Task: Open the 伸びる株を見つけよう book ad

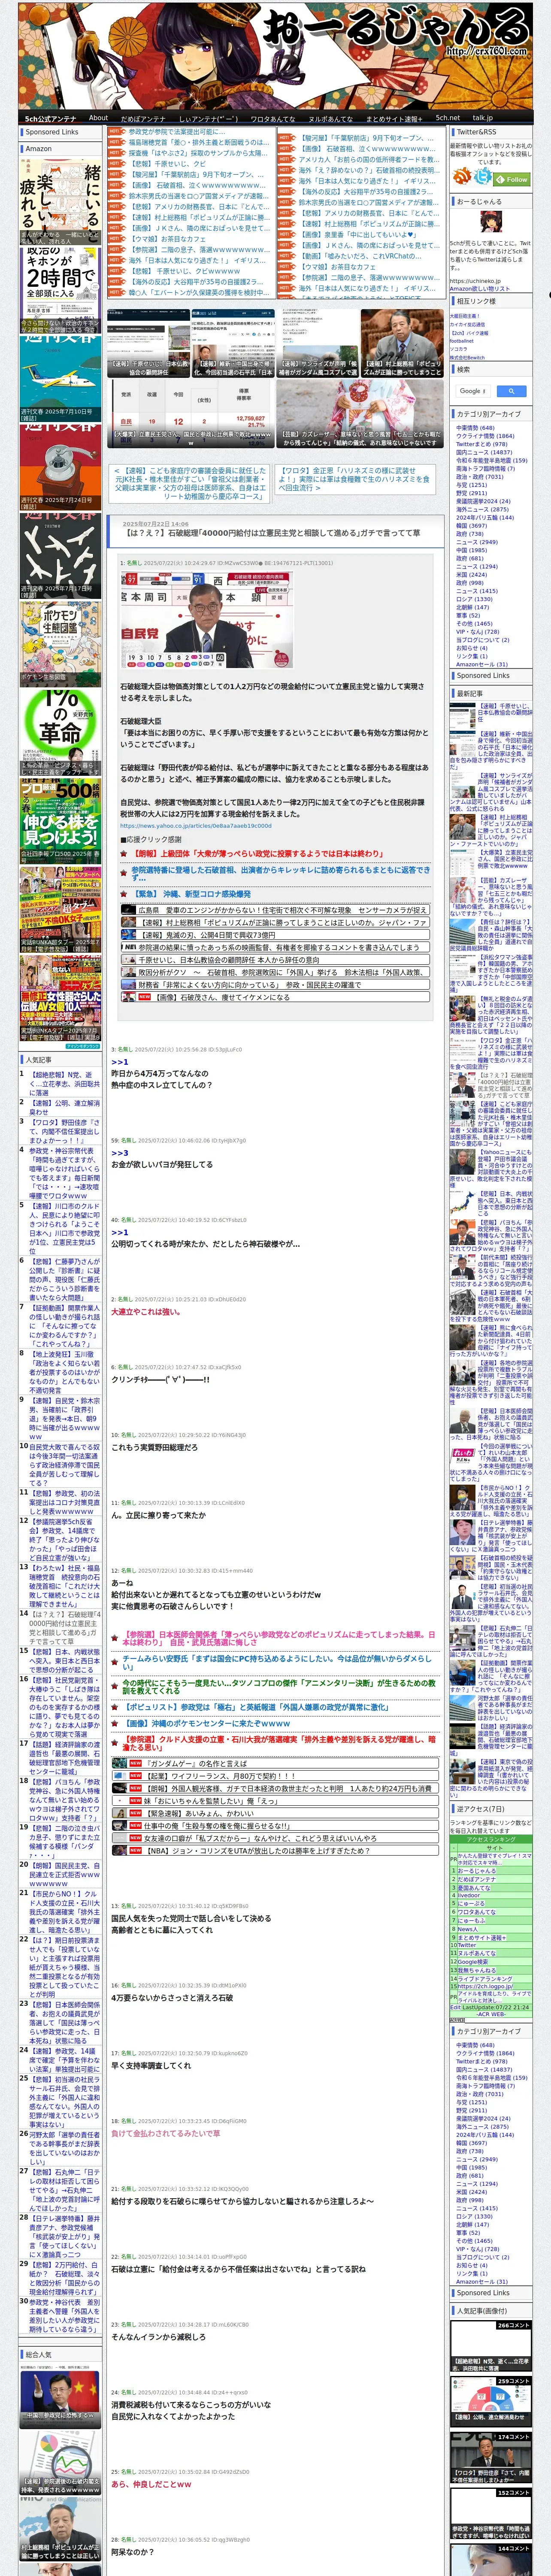Action: (60, 821)
